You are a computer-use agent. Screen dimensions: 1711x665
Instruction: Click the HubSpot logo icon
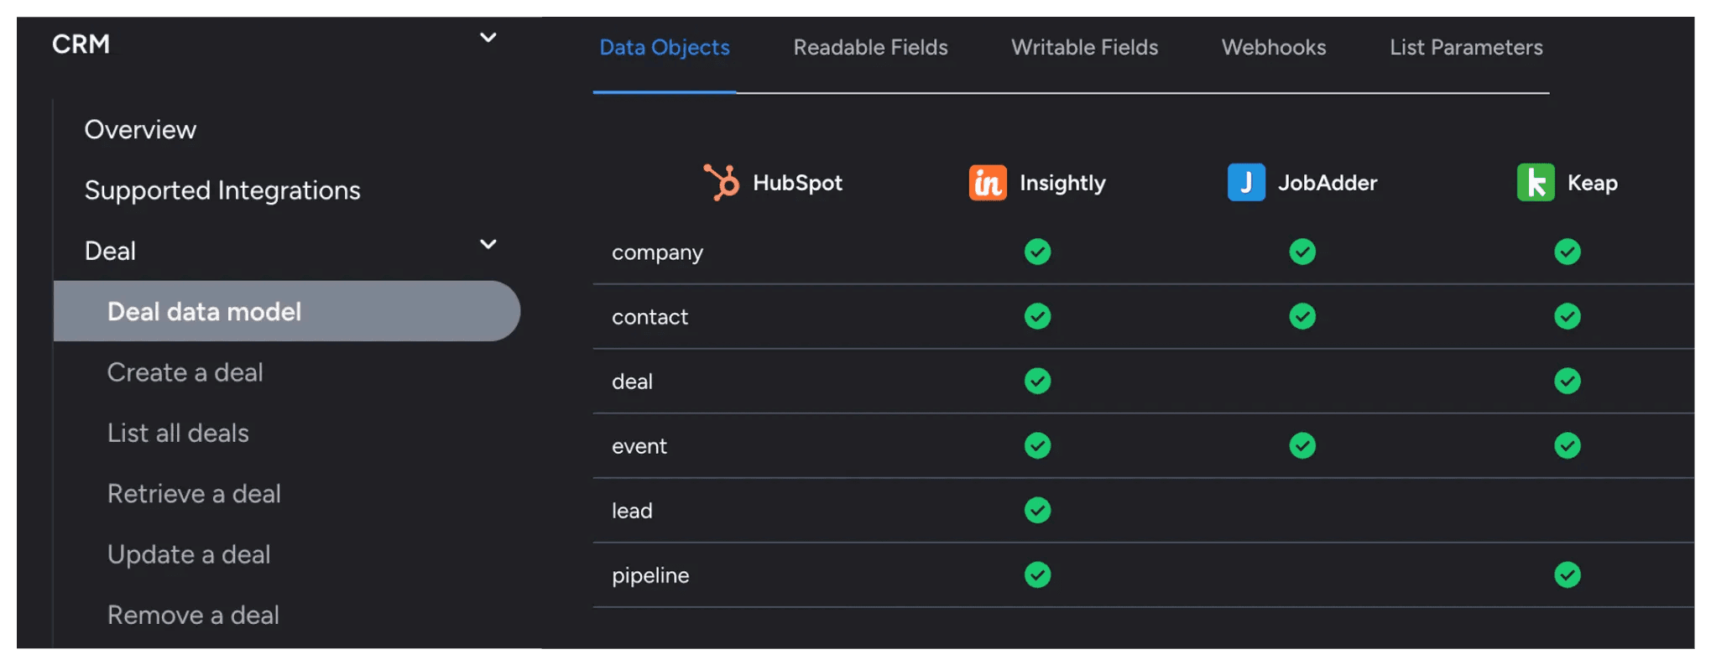(x=721, y=182)
